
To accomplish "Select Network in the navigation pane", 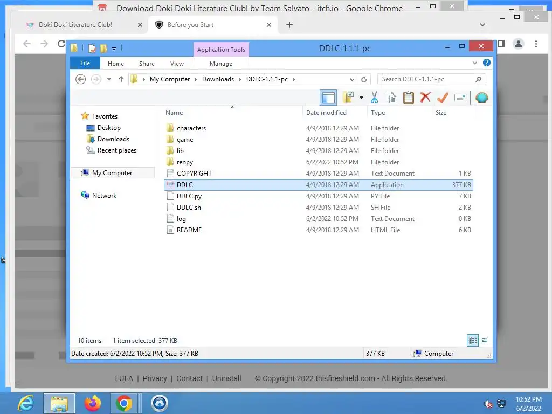I will pyautogui.click(x=104, y=195).
